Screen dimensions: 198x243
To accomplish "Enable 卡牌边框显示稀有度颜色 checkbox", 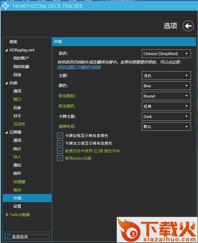I will click(x=60, y=135).
